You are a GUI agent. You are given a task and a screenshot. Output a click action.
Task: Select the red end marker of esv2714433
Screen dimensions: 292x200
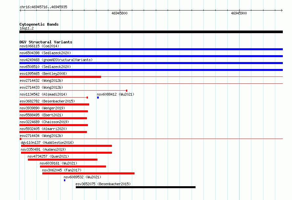click(127, 91)
